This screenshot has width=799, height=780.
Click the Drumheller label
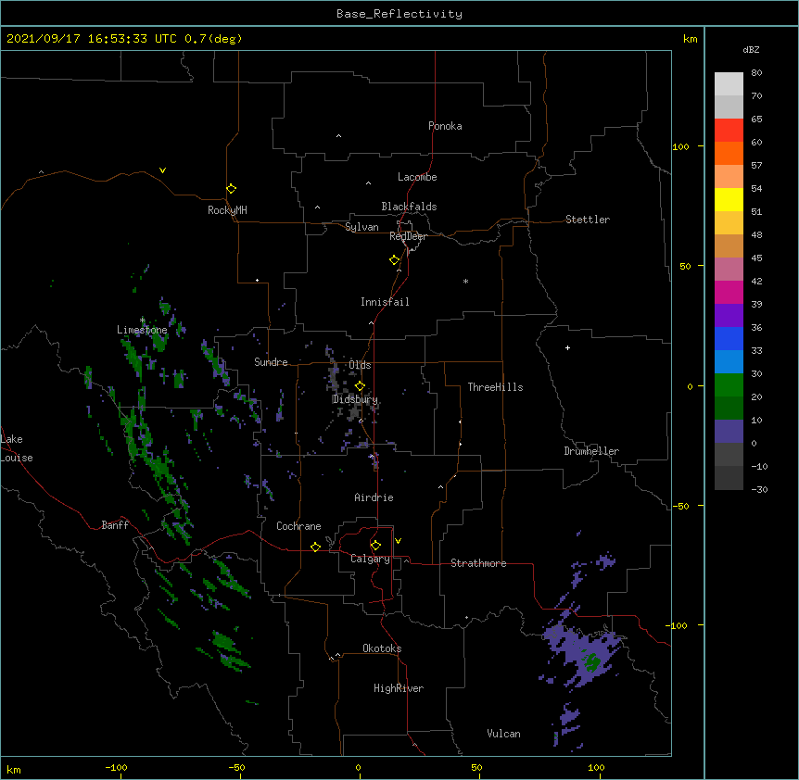(x=591, y=451)
